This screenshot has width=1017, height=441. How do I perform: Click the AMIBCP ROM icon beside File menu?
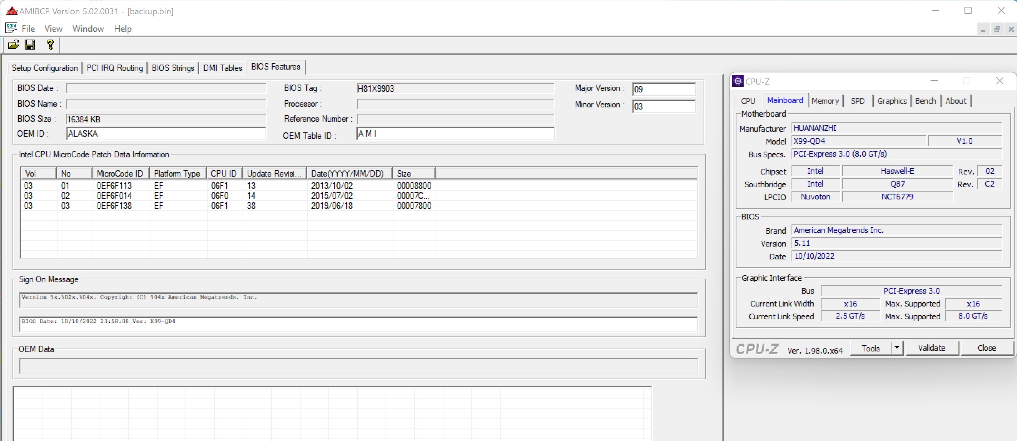11,29
